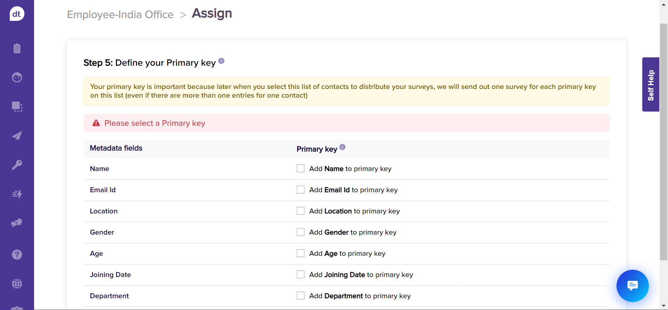The image size is (668, 310).
Task: Go to Employee-India Office breadcrumb link
Action: point(120,15)
